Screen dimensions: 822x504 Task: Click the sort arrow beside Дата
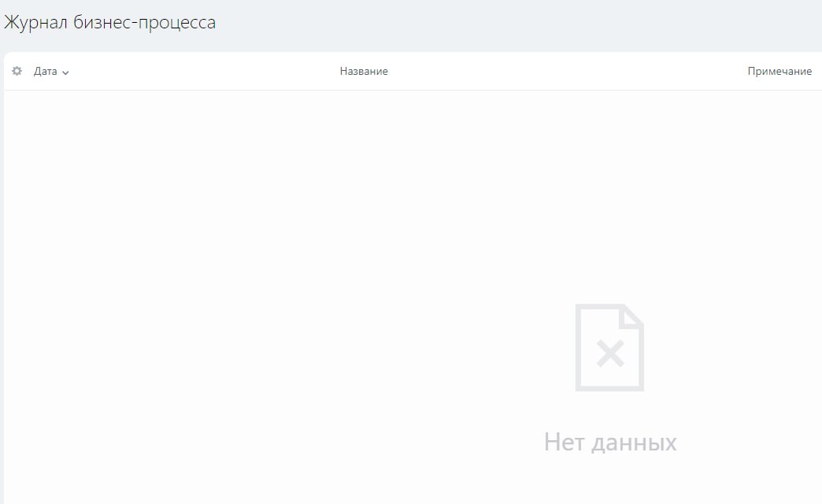tap(65, 72)
